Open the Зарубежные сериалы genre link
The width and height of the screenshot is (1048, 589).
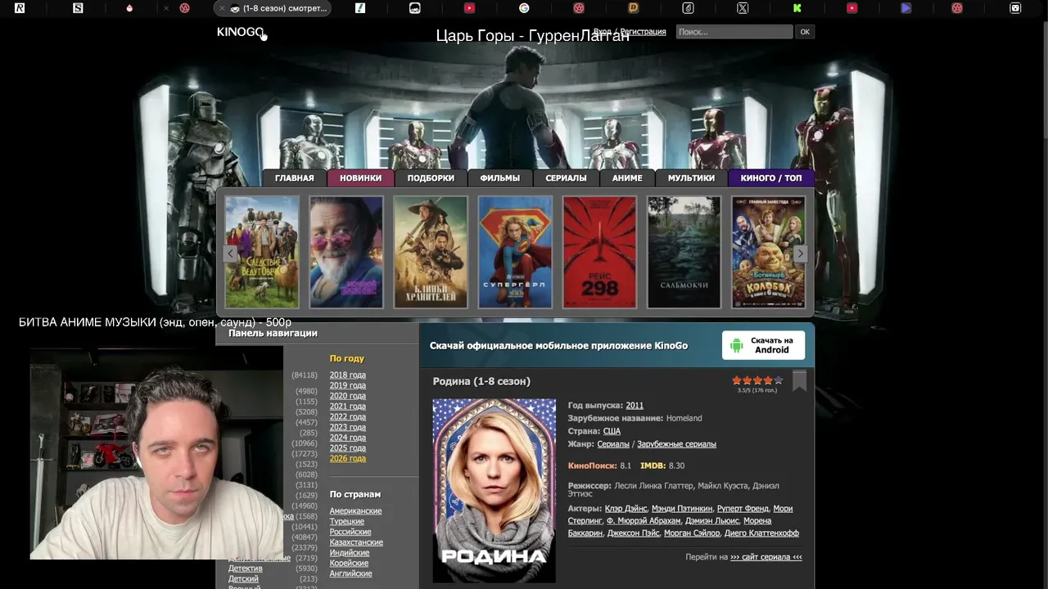(676, 444)
